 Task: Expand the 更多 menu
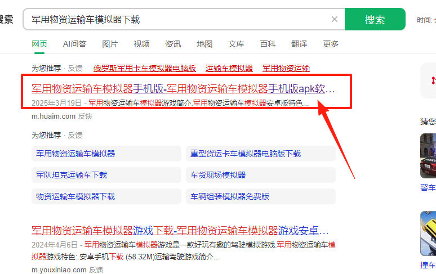331,44
